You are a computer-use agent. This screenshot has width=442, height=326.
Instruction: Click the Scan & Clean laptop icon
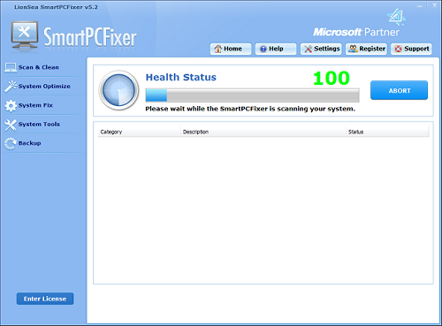pyautogui.click(x=11, y=67)
